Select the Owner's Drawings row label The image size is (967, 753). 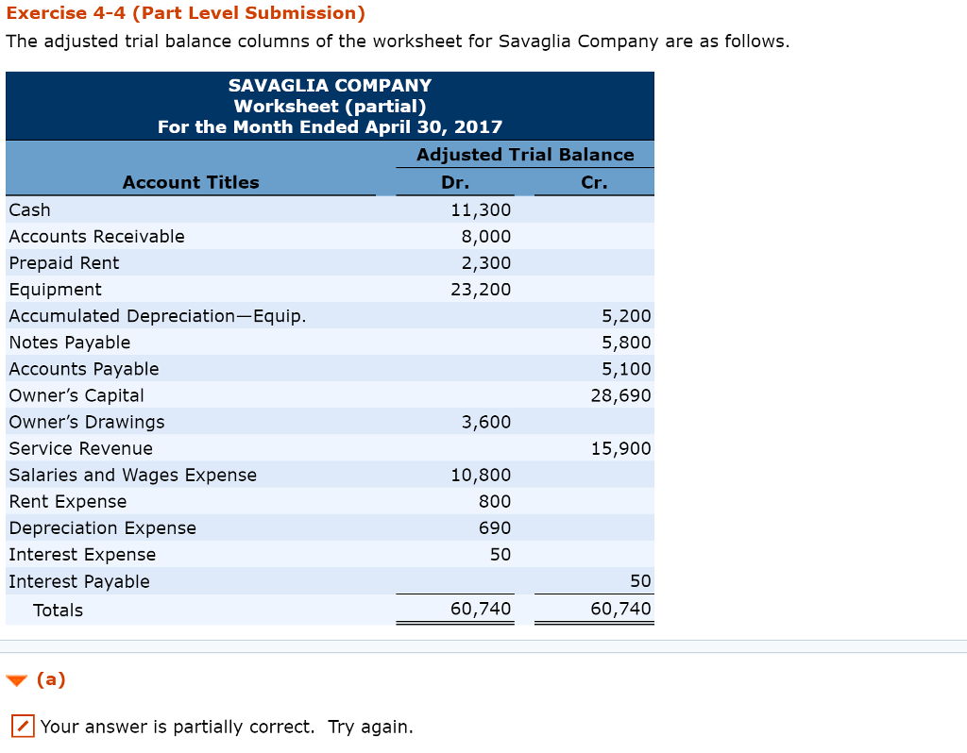(87, 422)
